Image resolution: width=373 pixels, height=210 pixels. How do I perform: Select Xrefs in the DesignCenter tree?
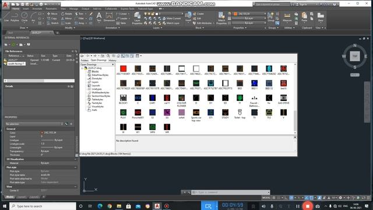tap(94, 110)
